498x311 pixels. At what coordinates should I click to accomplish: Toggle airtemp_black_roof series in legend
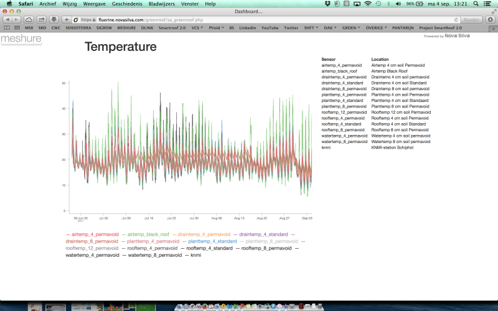pyautogui.click(x=146, y=234)
